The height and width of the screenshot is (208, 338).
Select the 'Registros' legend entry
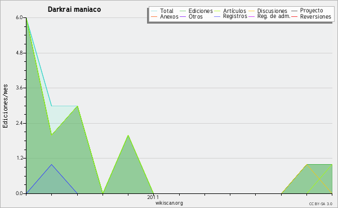point(235,16)
